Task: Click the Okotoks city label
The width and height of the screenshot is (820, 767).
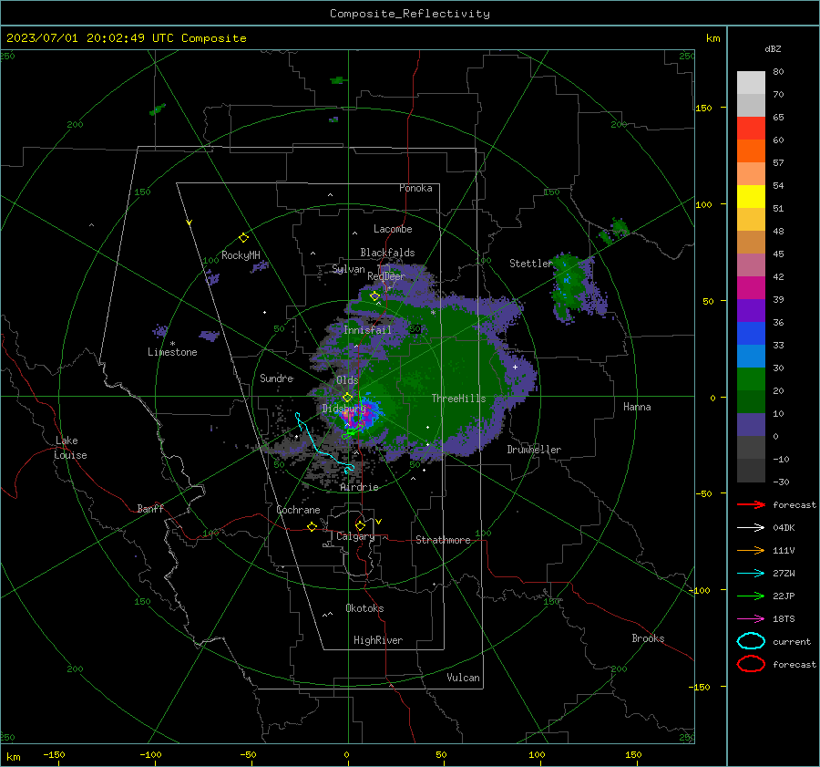Action: pyautogui.click(x=364, y=608)
